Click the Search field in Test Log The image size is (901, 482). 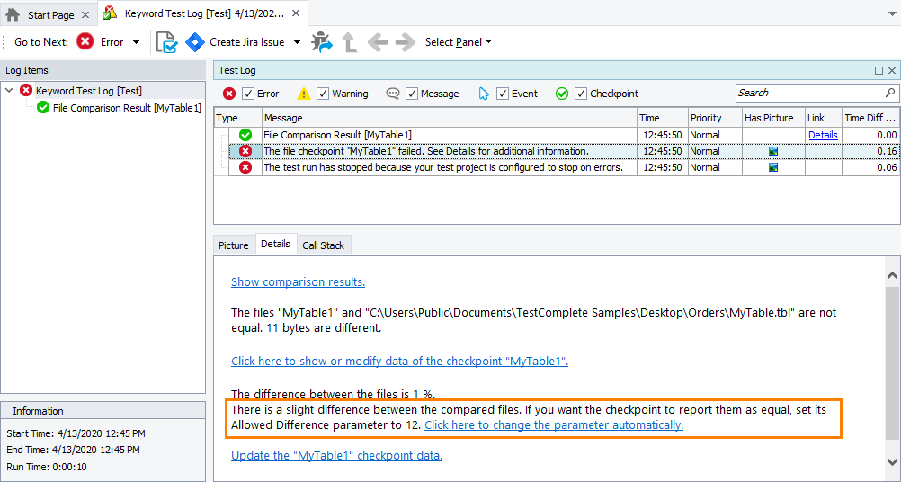[x=809, y=93]
